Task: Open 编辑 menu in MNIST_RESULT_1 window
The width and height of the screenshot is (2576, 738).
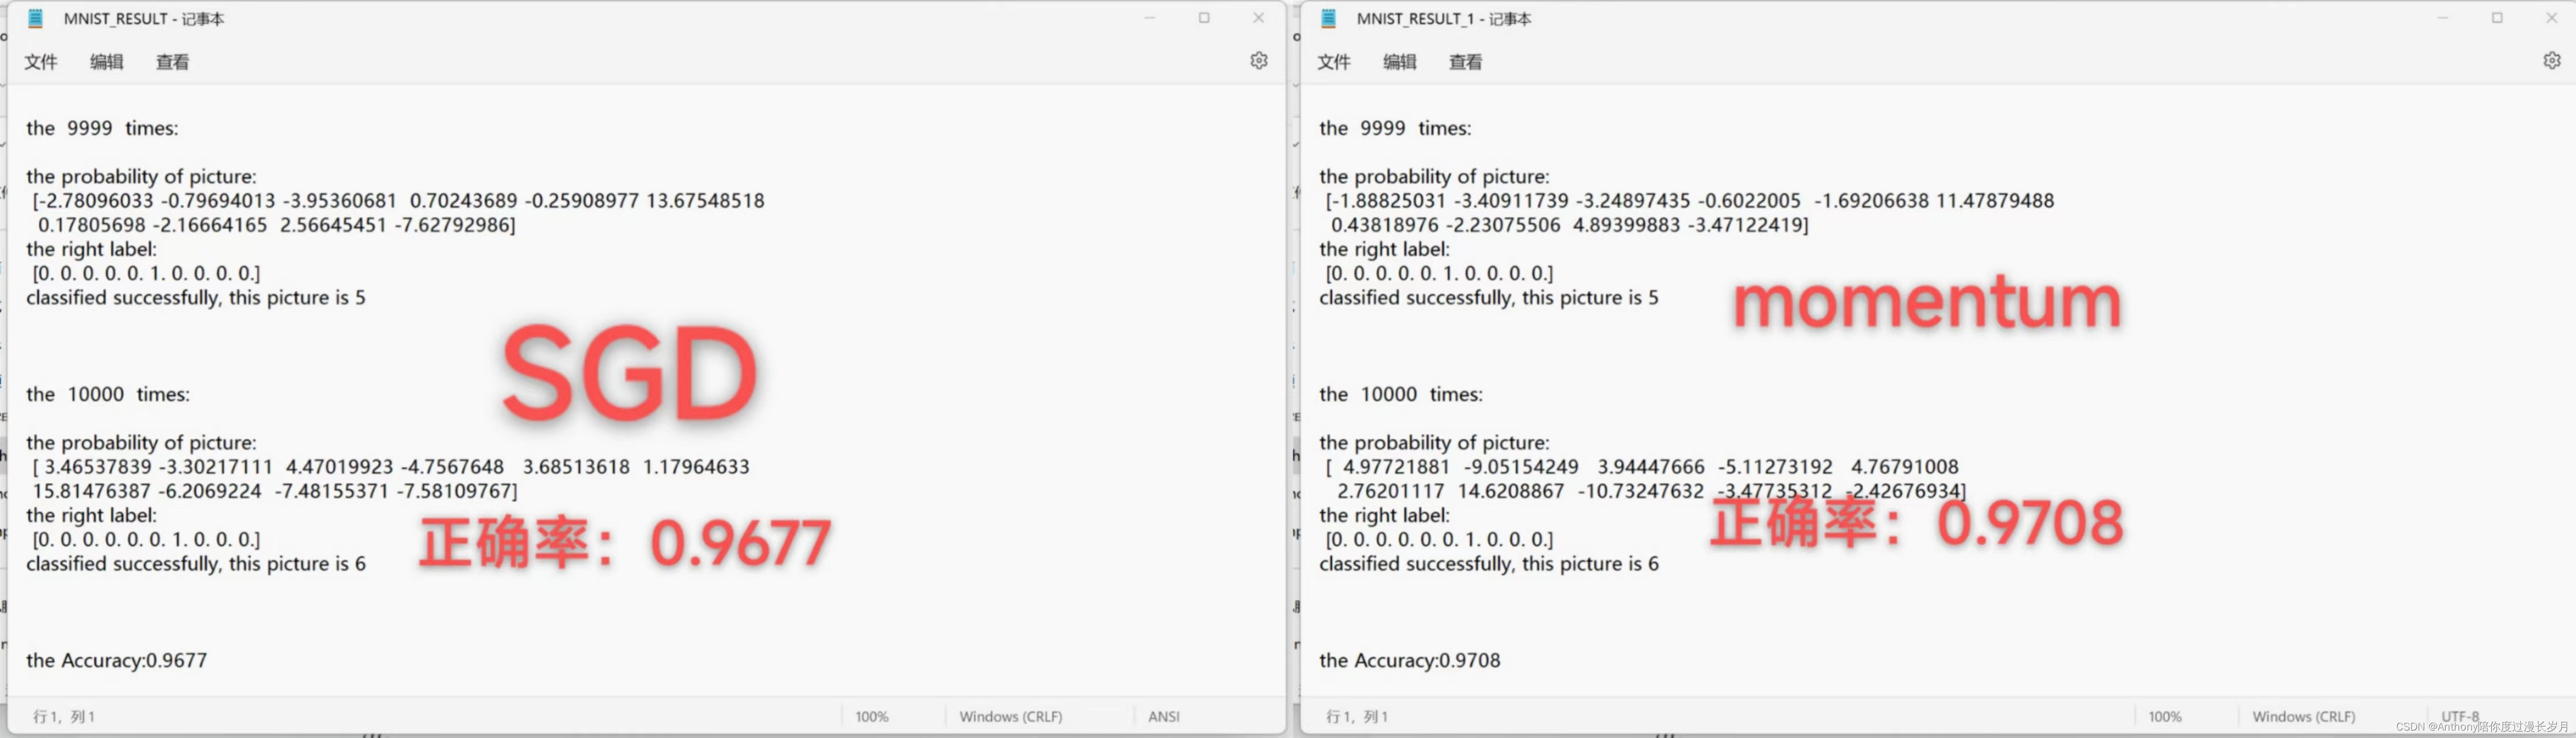Action: tap(1400, 62)
